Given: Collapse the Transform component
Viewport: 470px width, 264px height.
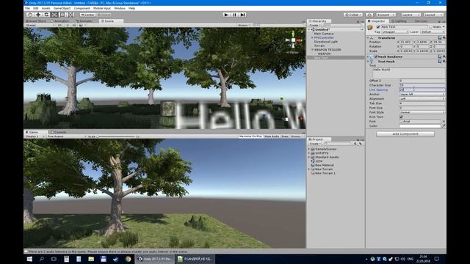Looking at the screenshot, I should (x=368, y=38).
